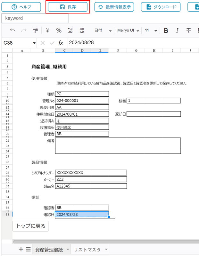Select row header 3
The height and width of the screenshot is (256, 199).
pos(7,66)
